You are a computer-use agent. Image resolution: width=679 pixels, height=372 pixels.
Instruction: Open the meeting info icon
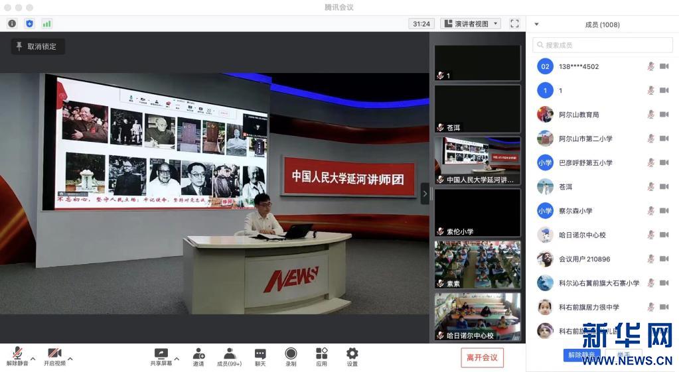(12, 24)
